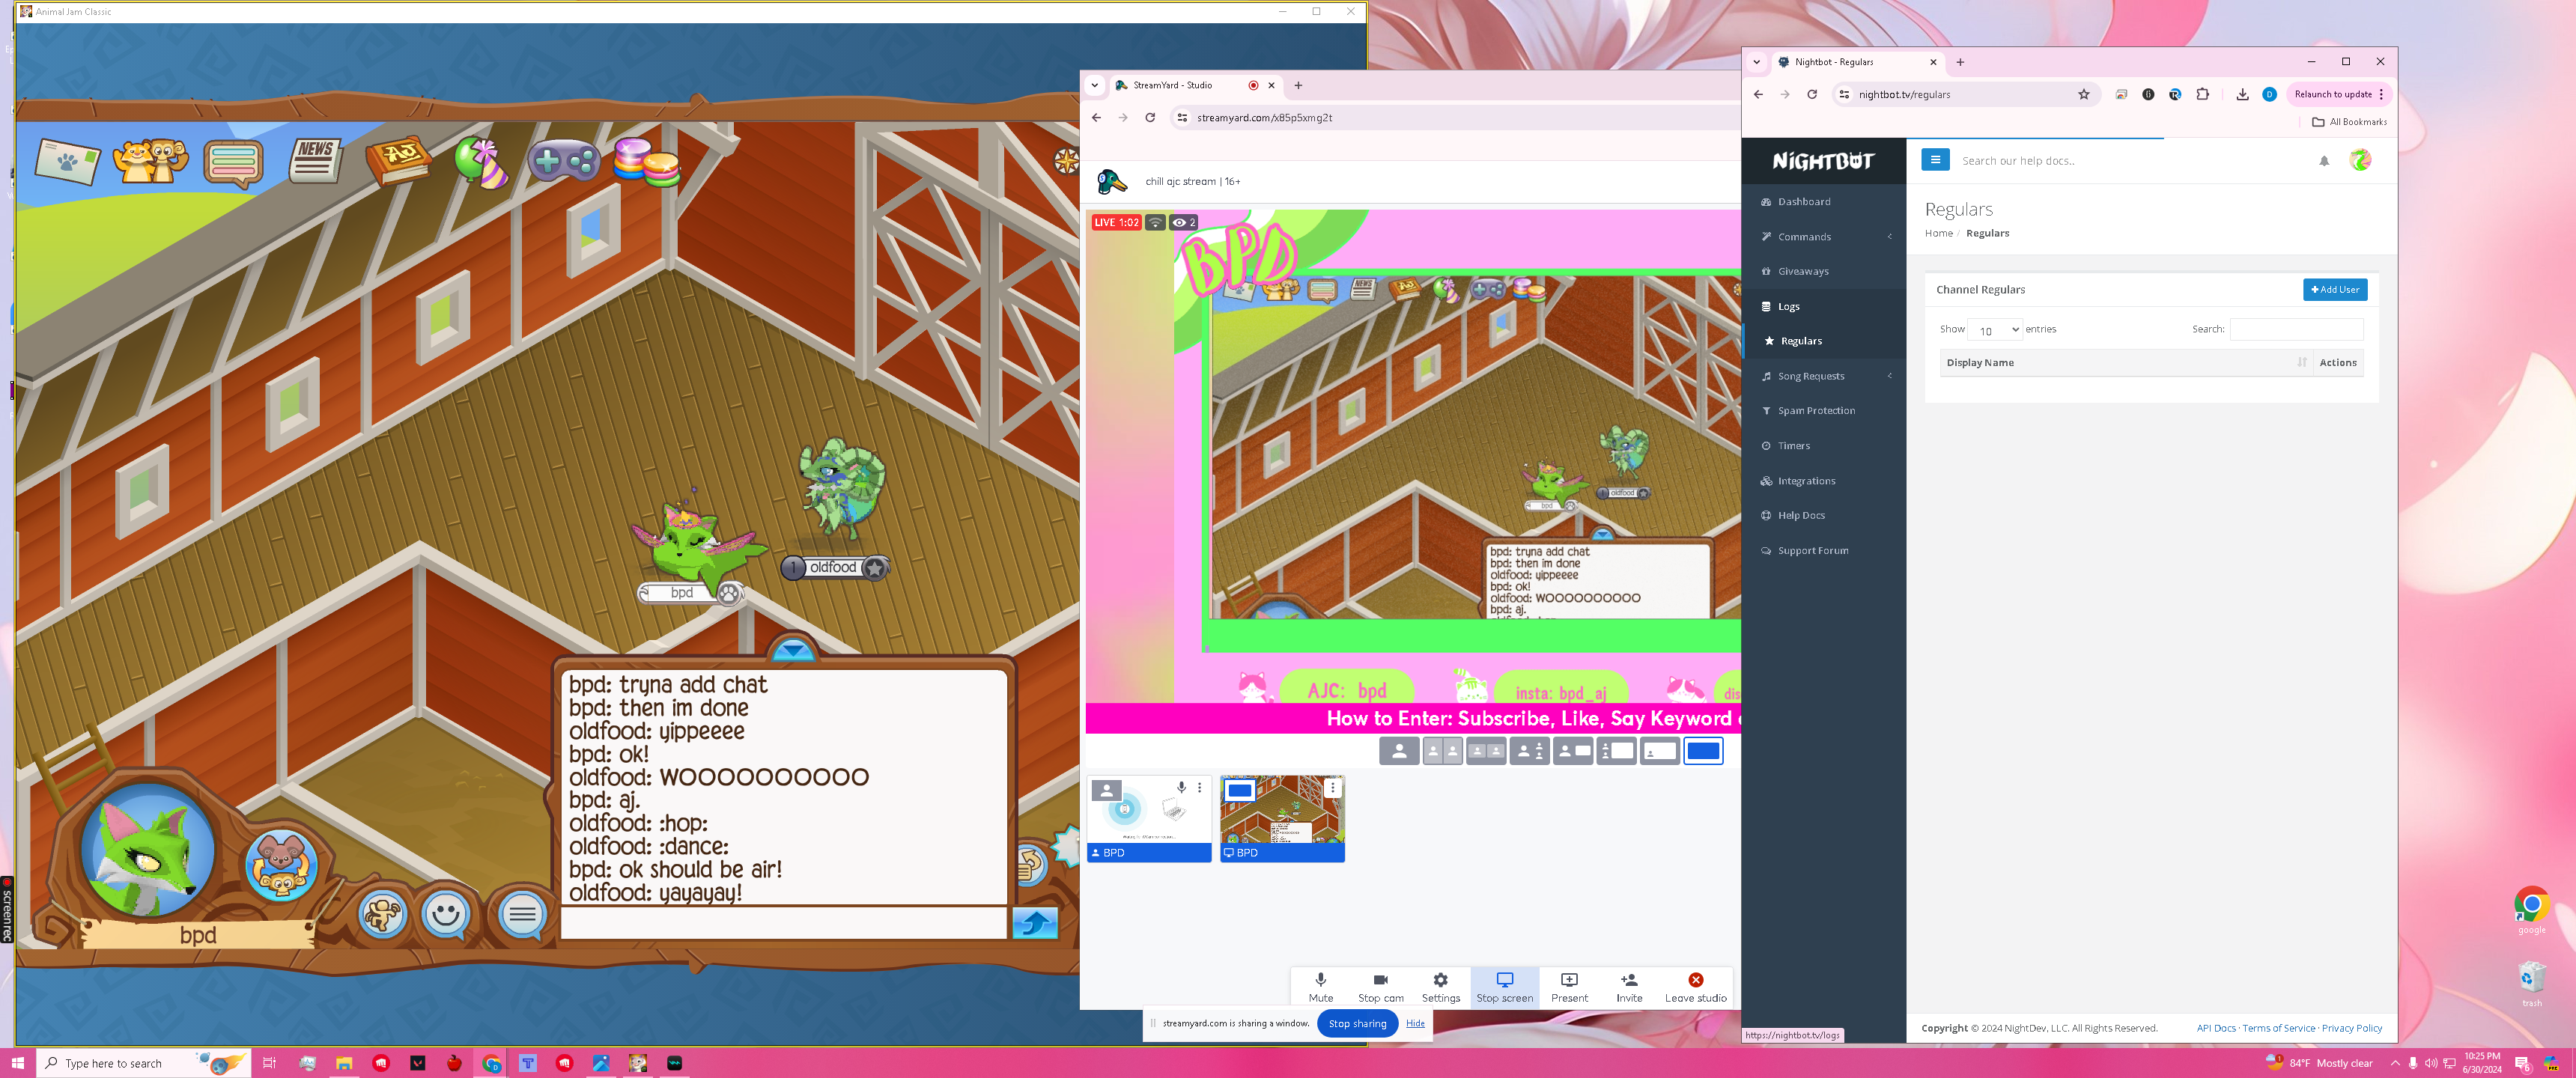
Task: Open the Jam-A-Gram mail icon in Animal Jam
Action: coord(67,161)
